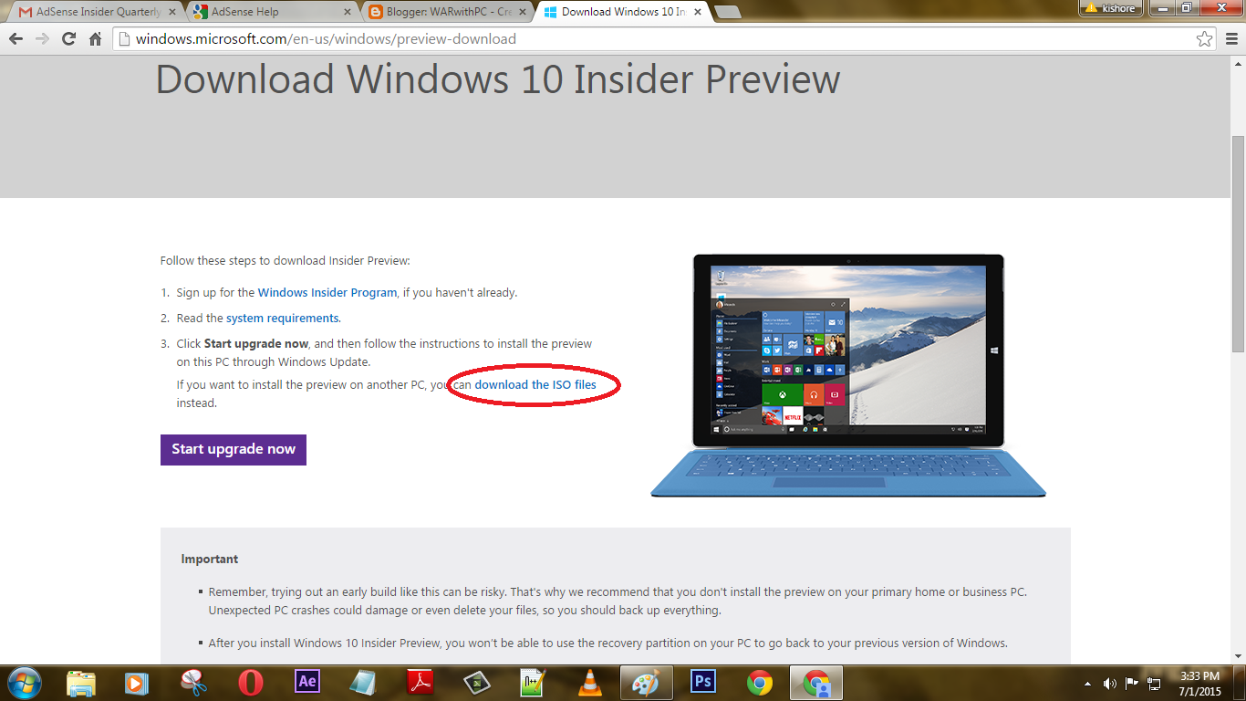The image size is (1246, 701).
Task: Go forward with the forward arrow
Action: point(42,38)
